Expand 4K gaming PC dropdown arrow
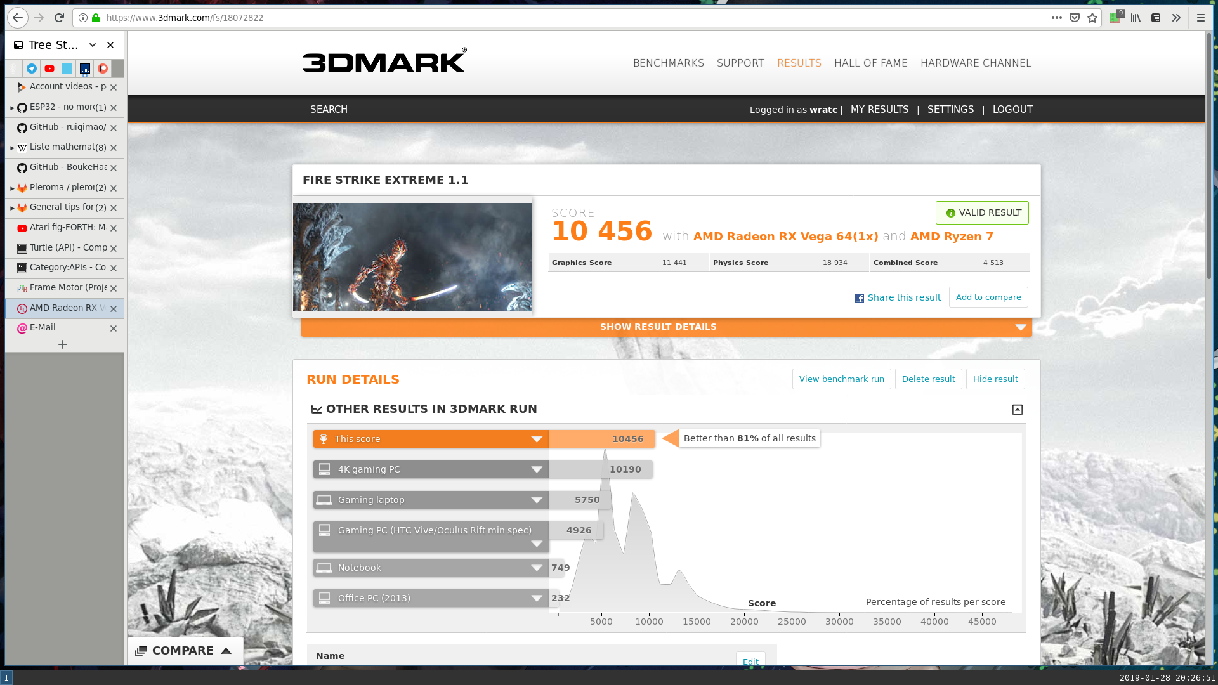1218x685 pixels. click(537, 469)
